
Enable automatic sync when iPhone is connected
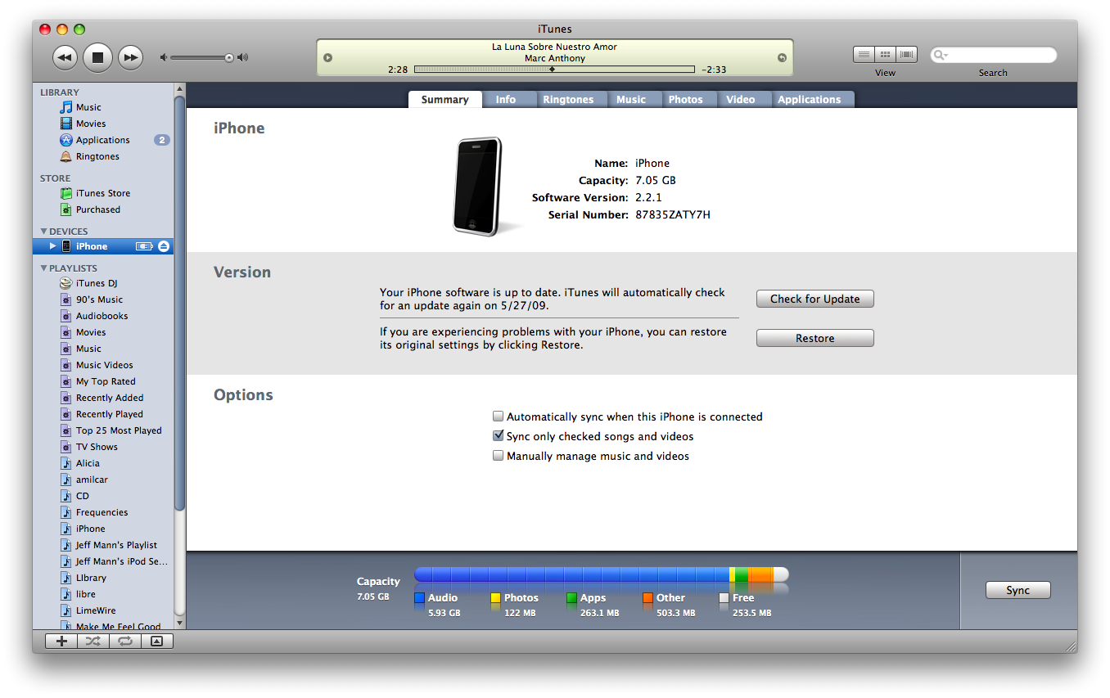pyautogui.click(x=498, y=417)
